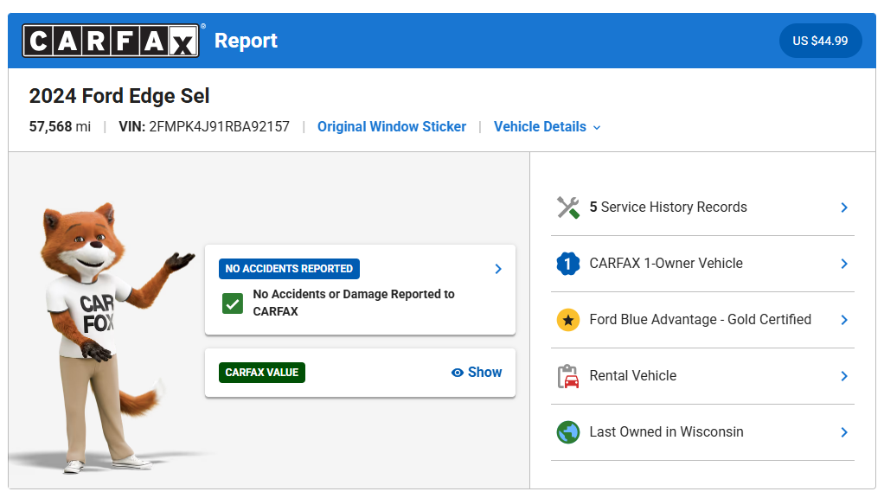The width and height of the screenshot is (884, 498).
Task: Click the globe Last Owned icon
Action: [568, 432]
